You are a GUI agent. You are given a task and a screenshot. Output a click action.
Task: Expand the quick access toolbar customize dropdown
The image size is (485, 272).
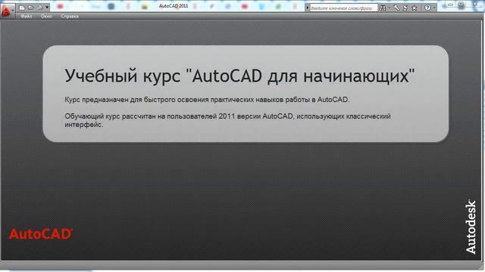(47, 8)
